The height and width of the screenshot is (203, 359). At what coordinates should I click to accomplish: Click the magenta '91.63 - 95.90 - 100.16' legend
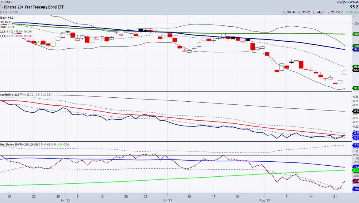[19, 36]
